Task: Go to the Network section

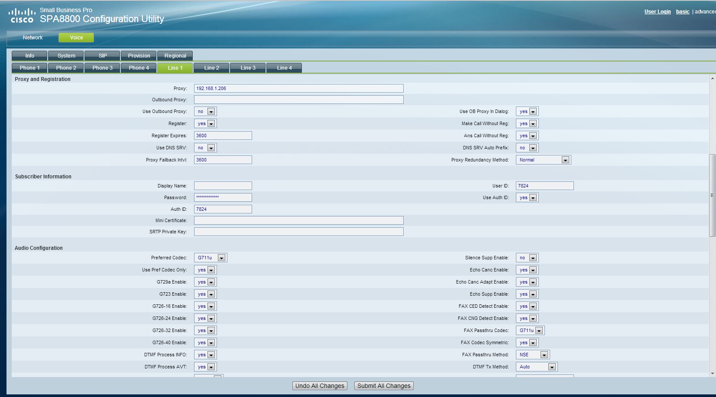Action: point(33,38)
